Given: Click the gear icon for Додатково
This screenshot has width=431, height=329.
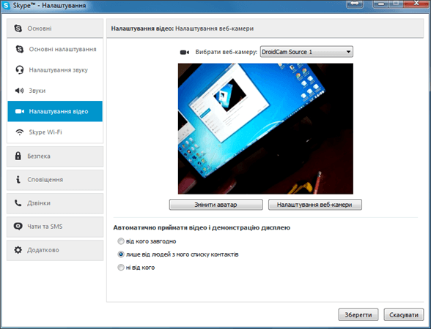Looking at the screenshot, I should click(18, 250).
